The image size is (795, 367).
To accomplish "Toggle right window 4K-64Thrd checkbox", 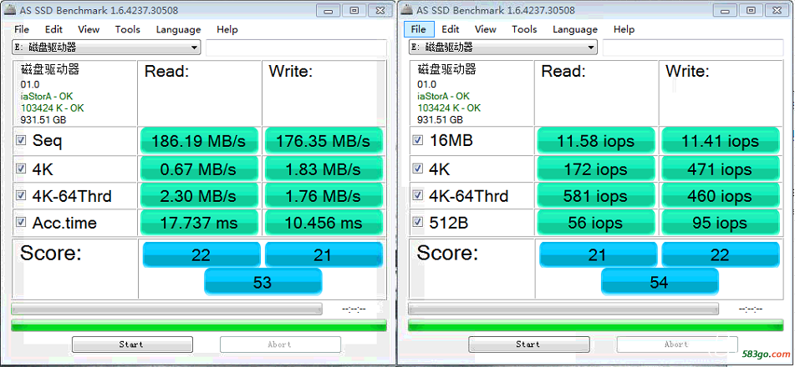I will click(418, 195).
